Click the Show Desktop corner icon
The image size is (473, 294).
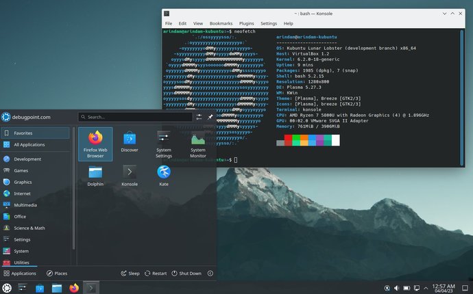(x=465, y=288)
